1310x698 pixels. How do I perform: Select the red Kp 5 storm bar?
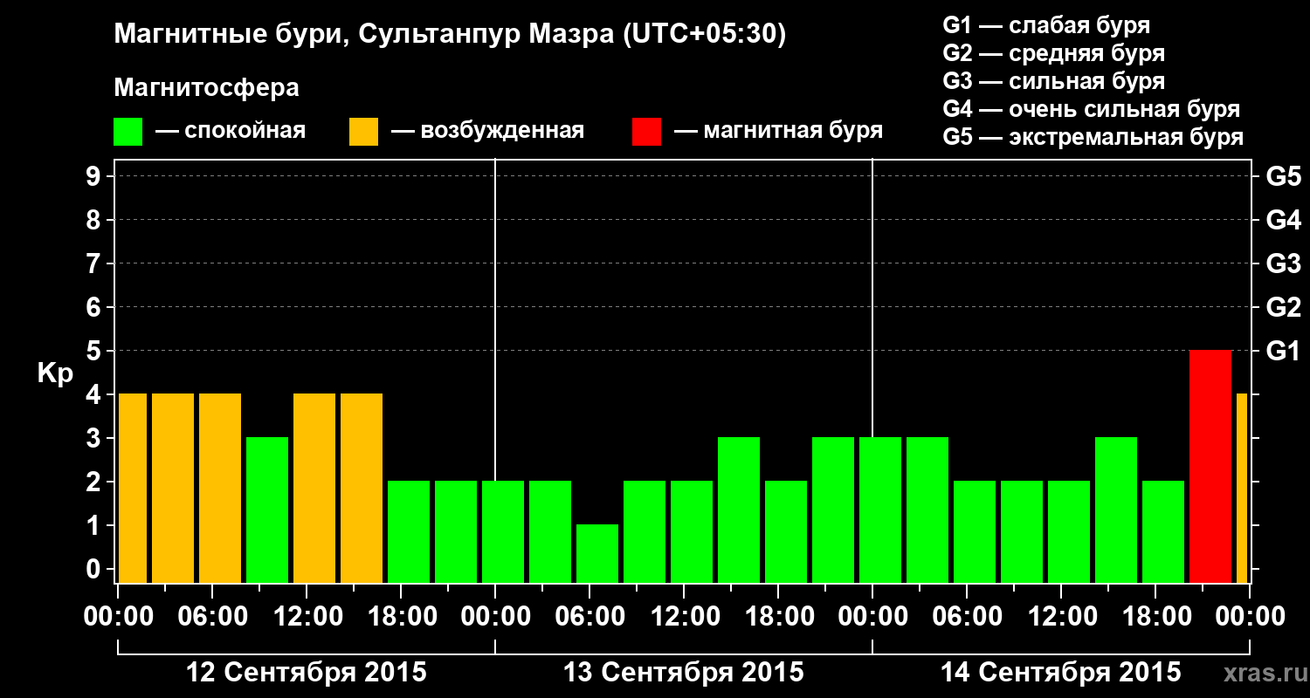pos(1210,467)
